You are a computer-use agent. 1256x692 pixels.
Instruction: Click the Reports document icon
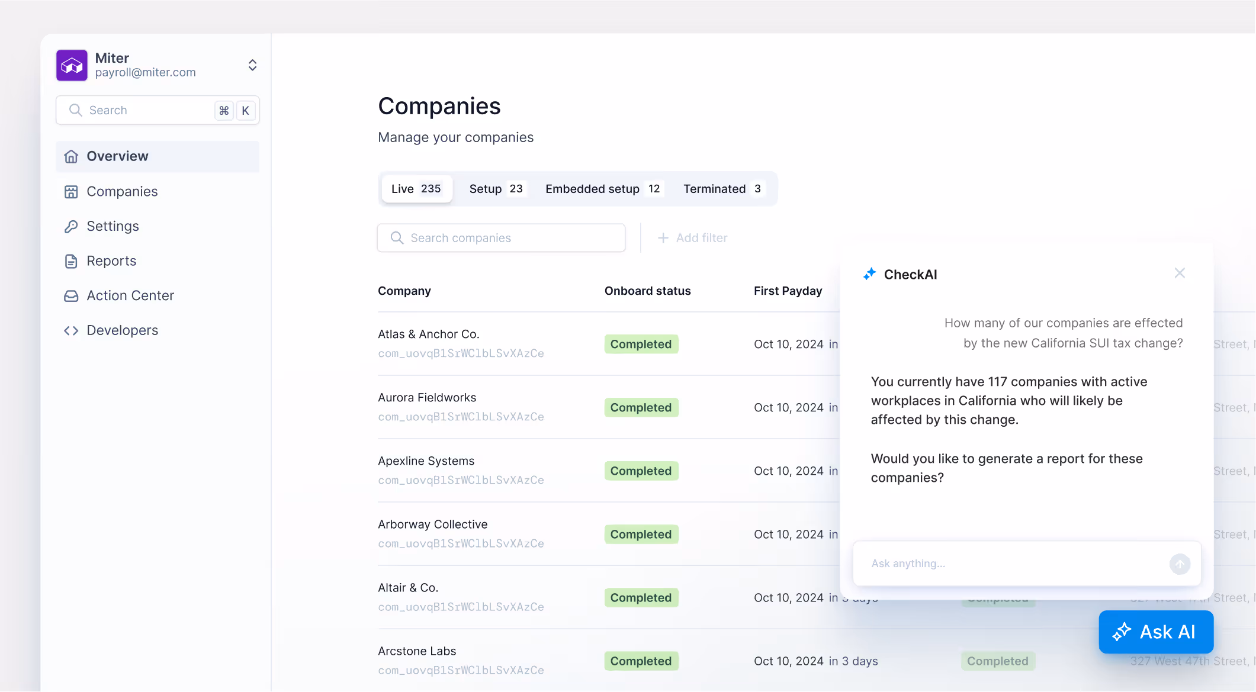click(x=71, y=261)
